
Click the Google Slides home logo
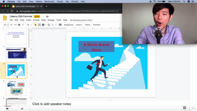point(5,18)
